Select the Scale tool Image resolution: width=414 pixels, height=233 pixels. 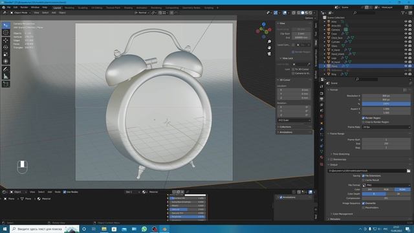[6, 54]
